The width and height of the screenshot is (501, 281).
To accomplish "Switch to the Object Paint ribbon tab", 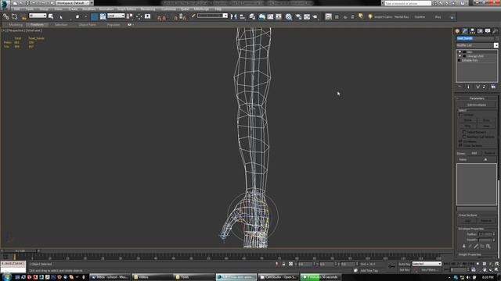I will pos(87,24).
